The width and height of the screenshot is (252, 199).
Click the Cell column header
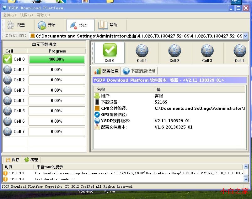point(15,51)
